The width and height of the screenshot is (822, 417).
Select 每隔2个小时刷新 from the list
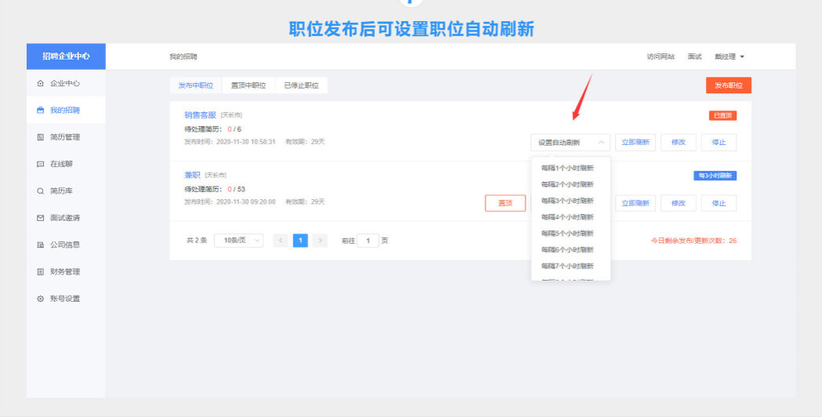[567, 184]
